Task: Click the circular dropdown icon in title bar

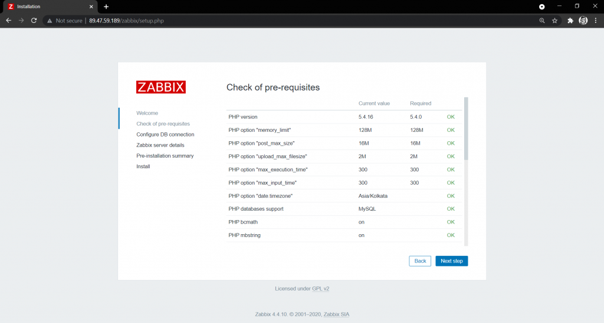Action: click(x=541, y=6)
